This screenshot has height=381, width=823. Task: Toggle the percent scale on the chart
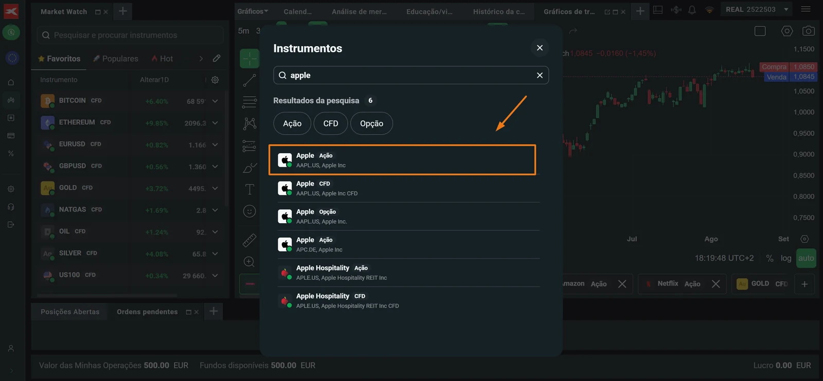770,258
